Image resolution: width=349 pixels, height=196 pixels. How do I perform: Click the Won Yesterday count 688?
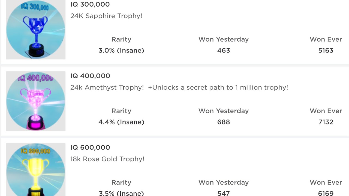tap(224, 122)
